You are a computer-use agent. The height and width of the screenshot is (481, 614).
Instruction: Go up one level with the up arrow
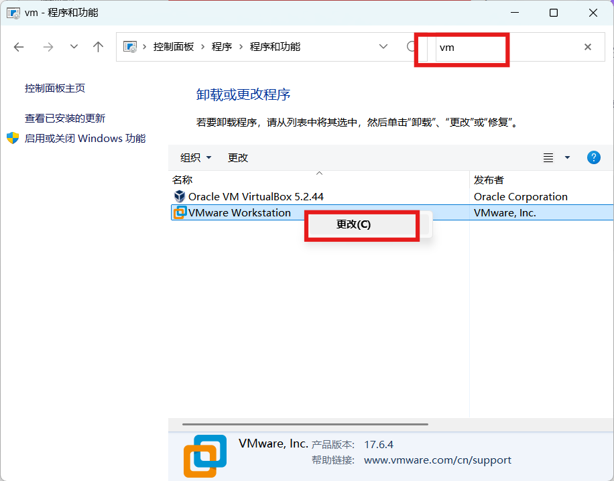pos(99,47)
